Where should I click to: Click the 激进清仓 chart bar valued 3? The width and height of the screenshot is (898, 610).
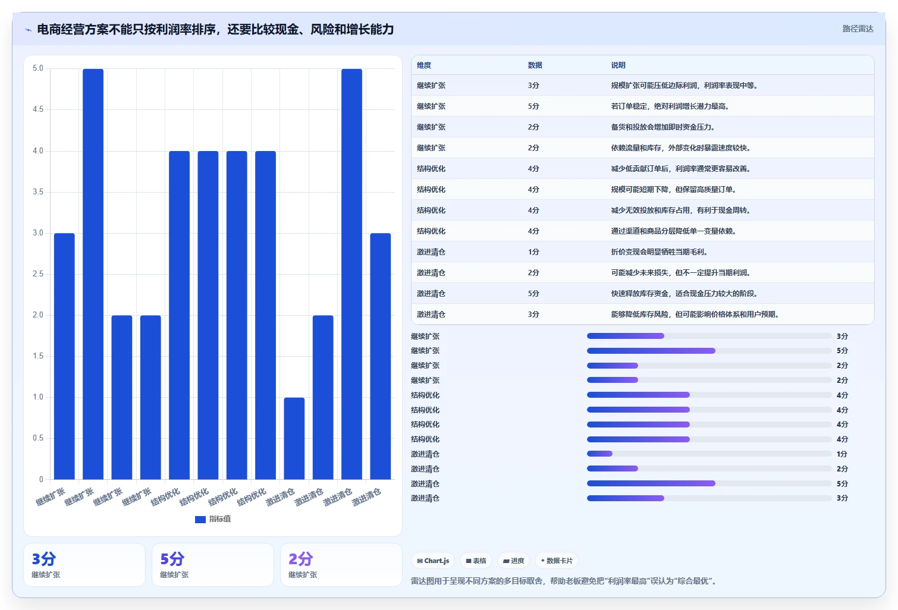[381, 356]
